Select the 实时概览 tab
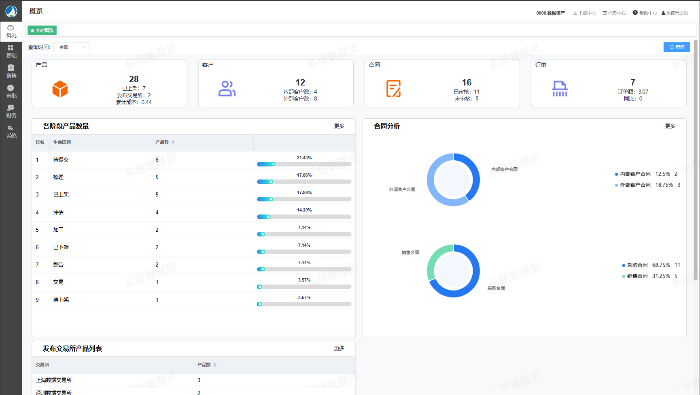Screen dimensions: 700x395 coord(42,30)
